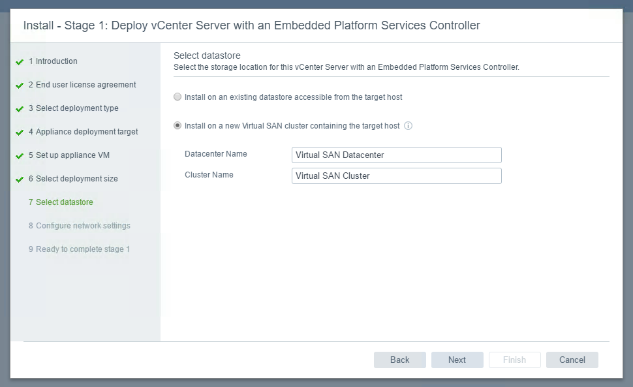Focus the Datacenter Name text field
Viewport: 633px width, 387px height.
click(x=396, y=155)
